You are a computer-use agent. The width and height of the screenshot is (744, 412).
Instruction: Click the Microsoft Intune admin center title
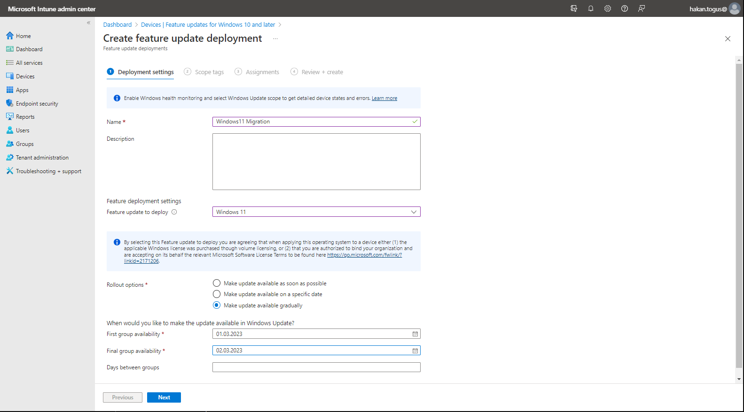pyautogui.click(x=52, y=9)
